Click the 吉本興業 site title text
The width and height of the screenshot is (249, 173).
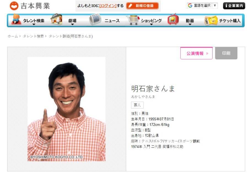35,6
